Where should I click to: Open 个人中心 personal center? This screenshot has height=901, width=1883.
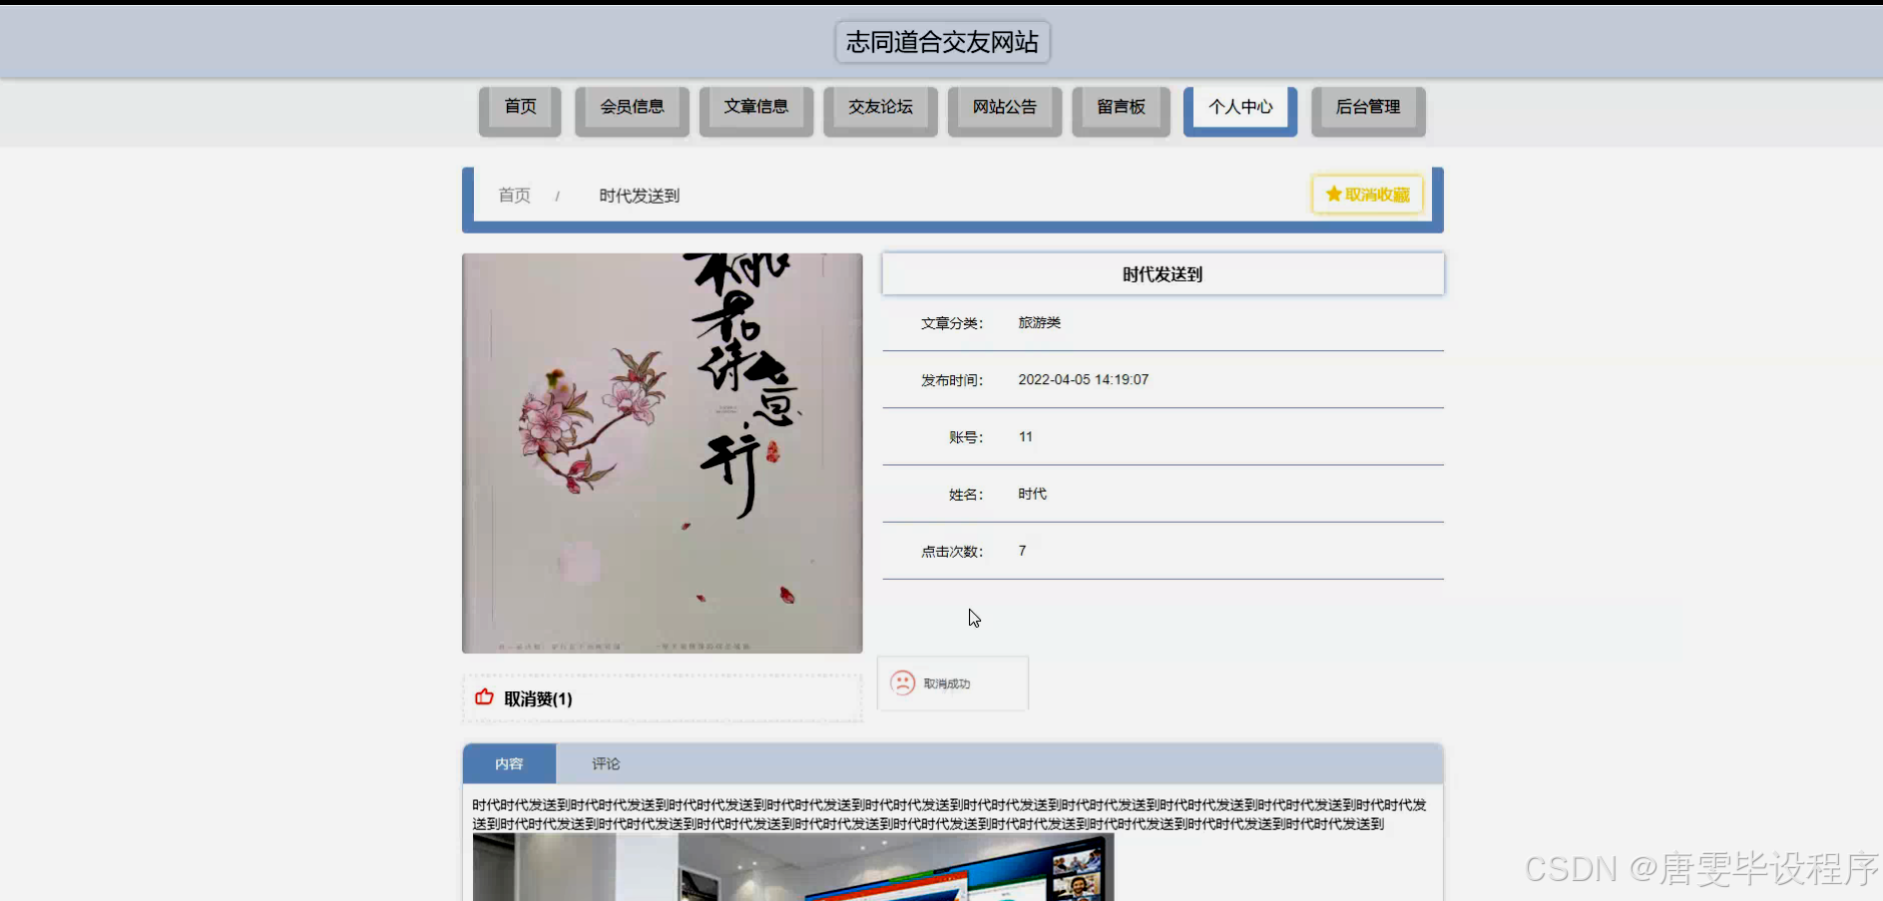1240,110
